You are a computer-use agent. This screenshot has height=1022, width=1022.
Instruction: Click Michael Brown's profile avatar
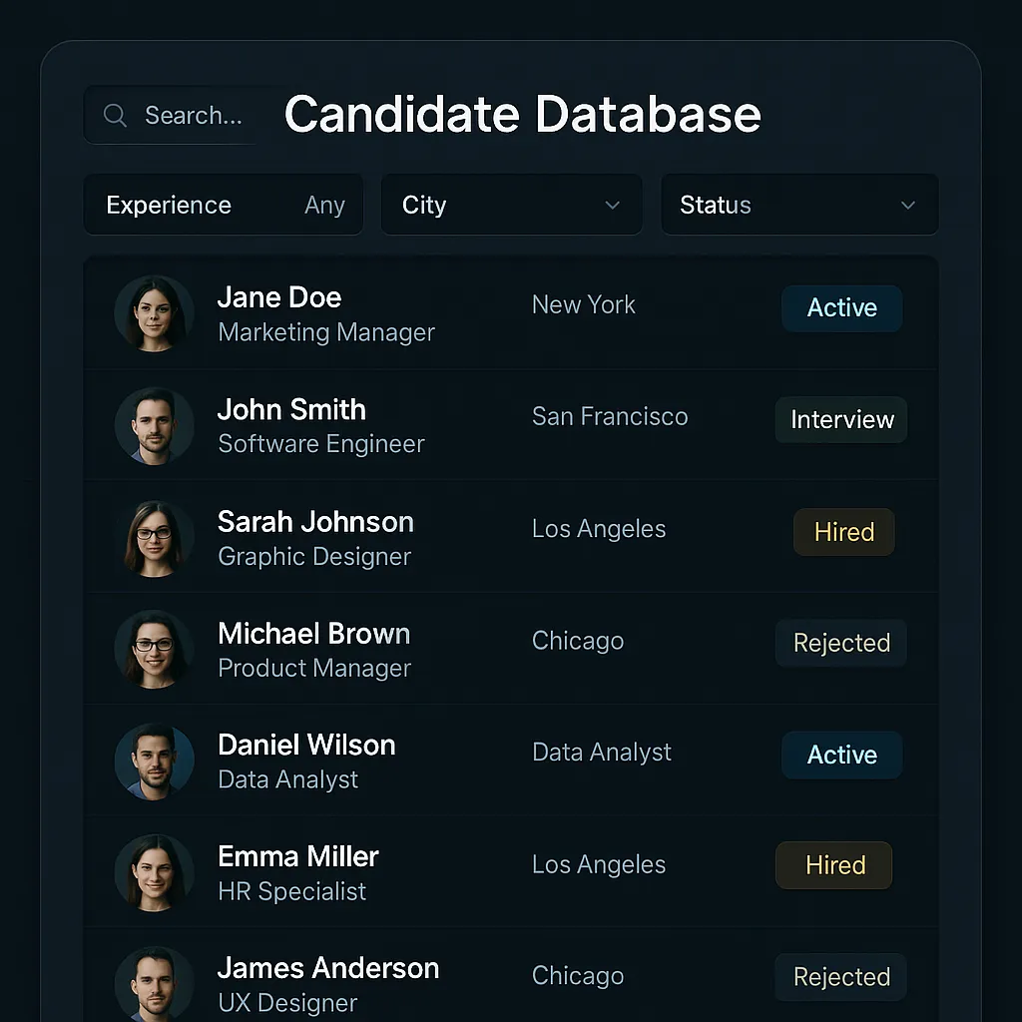pos(154,650)
